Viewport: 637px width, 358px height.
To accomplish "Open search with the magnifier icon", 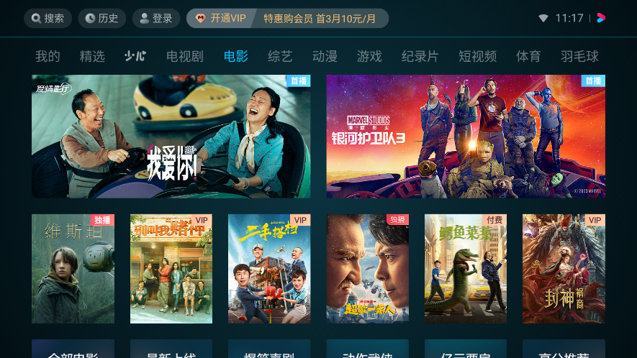I will point(36,18).
